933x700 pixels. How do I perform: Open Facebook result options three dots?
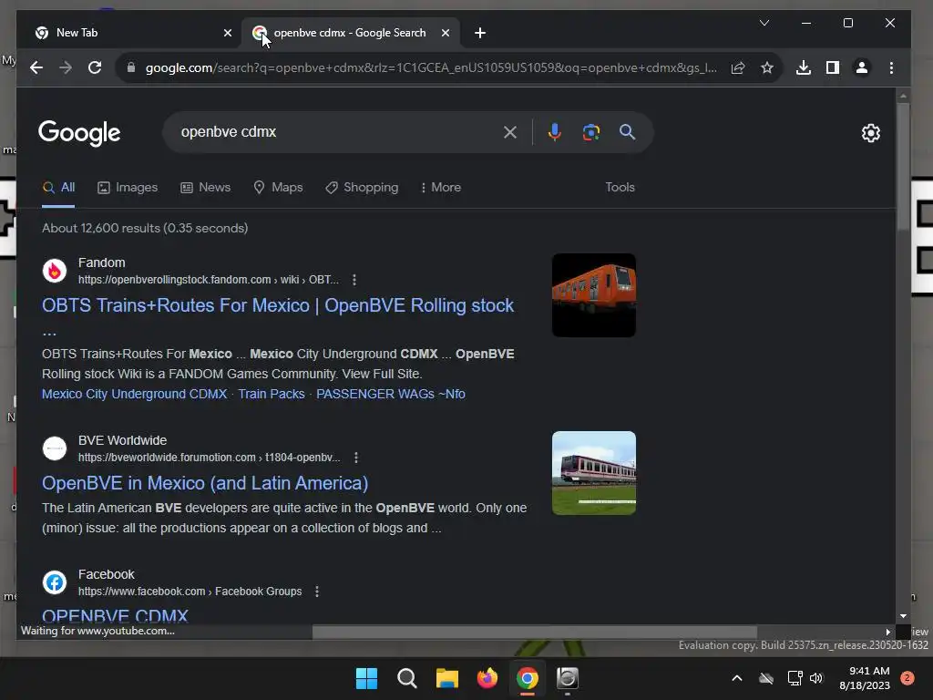pyautogui.click(x=316, y=592)
